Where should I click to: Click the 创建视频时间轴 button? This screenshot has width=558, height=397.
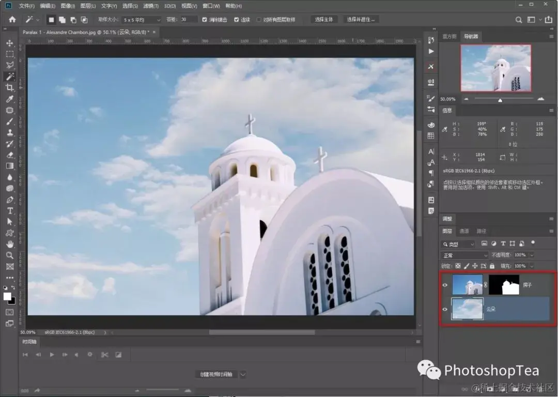click(216, 374)
